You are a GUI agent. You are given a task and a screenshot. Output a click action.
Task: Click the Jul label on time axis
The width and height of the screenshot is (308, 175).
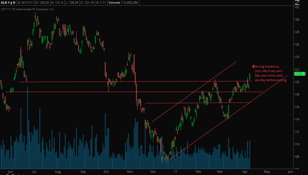[x=34, y=172]
